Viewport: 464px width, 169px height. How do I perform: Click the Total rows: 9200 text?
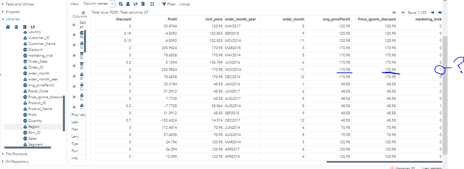105,13
